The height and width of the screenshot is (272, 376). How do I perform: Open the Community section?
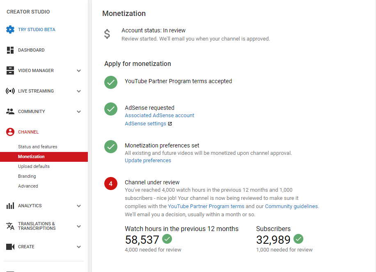tap(32, 111)
